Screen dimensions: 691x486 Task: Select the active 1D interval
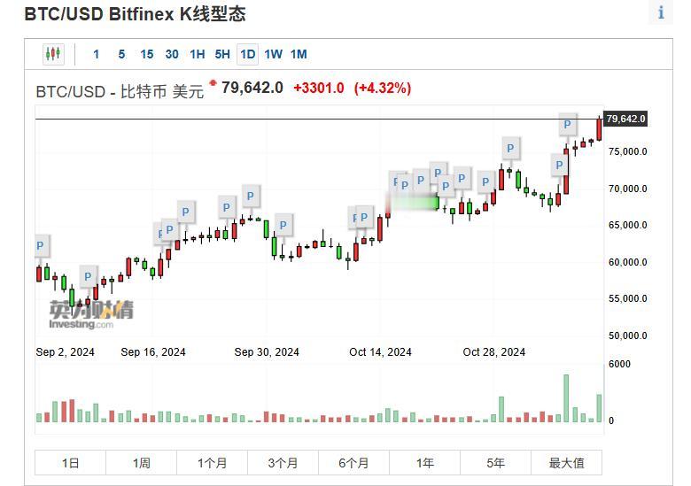pyautogui.click(x=248, y=54)
